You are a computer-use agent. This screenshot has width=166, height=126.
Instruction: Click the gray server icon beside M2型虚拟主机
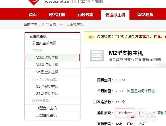tap(97, 55)
